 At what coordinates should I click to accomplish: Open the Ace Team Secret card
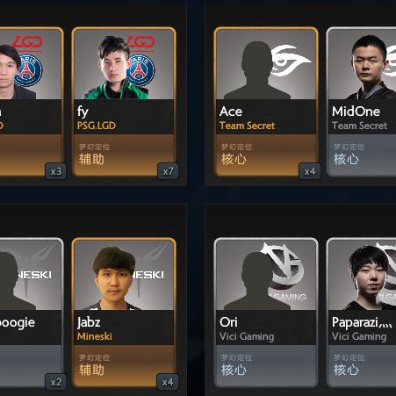click(266, 102)
